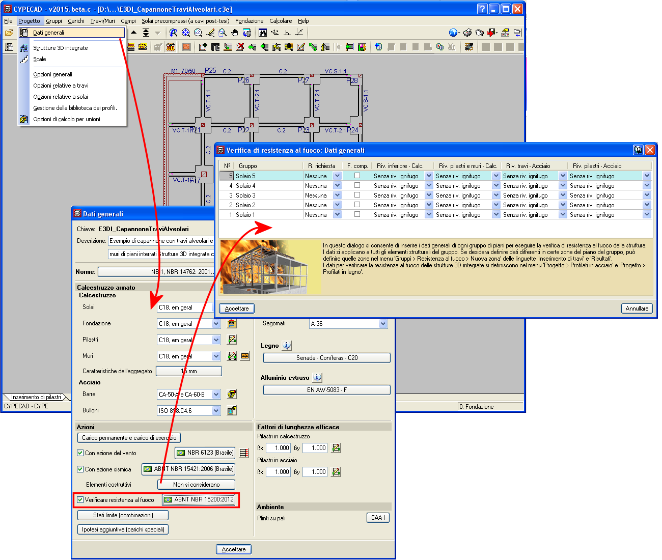Click the red X delete icon in second toolbar
662x560 pixels.
240,47
